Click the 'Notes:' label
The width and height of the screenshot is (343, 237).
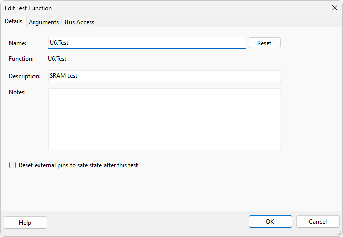(x=17, y=92)
